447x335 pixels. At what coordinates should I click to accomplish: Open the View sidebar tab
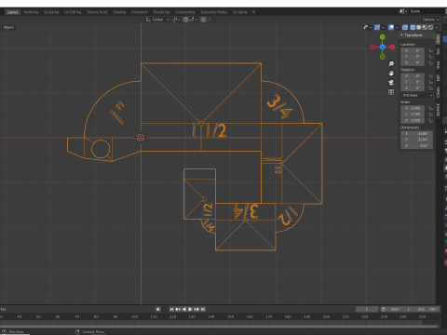438,64
